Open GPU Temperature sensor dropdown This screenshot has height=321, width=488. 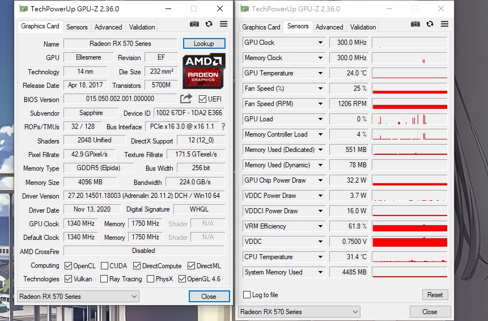pyautogui.click(x=320, y=73)
